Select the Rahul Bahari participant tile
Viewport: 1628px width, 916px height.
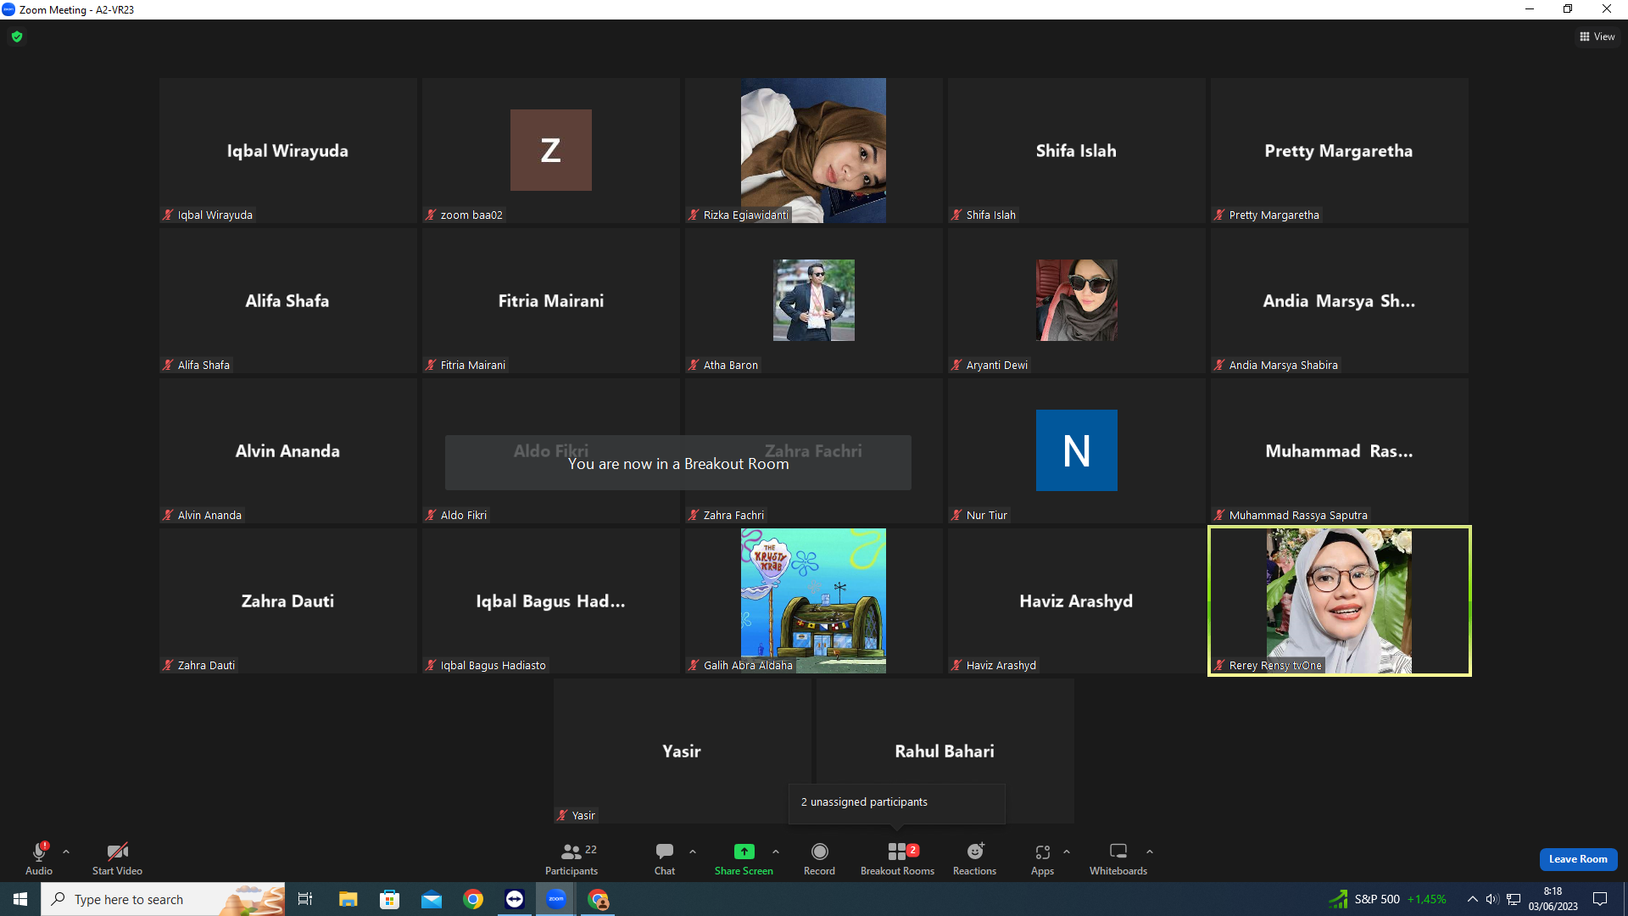tap(945, 751)
